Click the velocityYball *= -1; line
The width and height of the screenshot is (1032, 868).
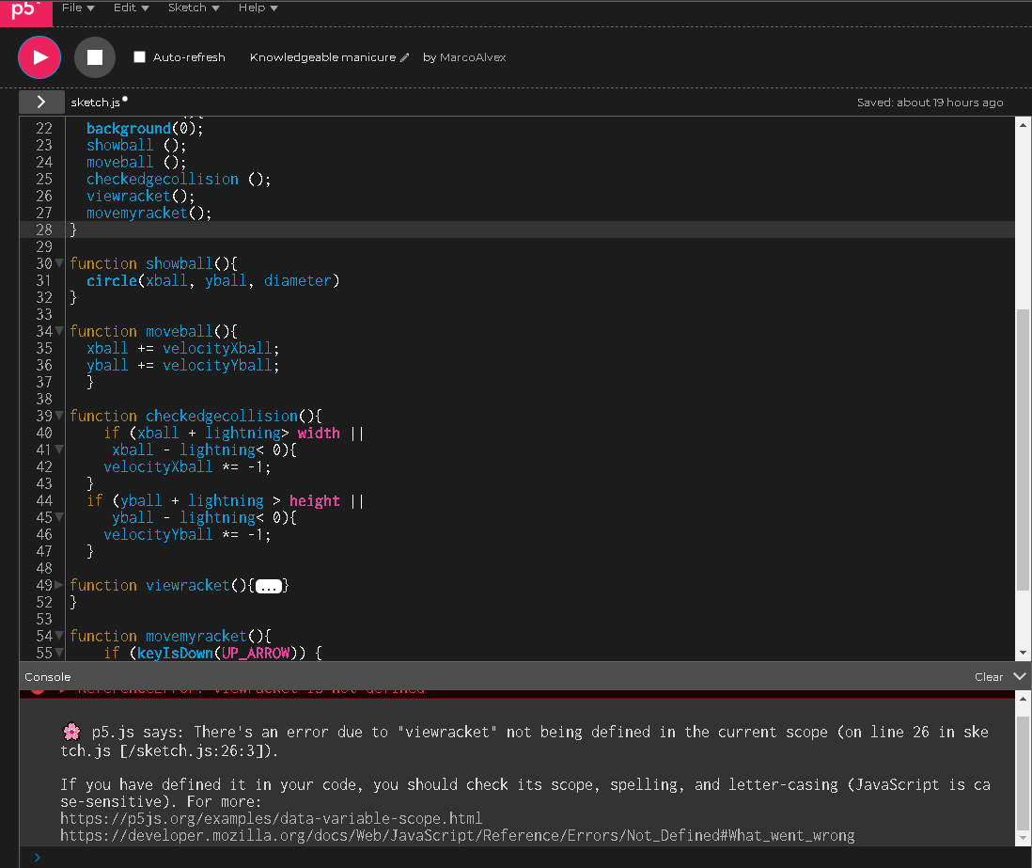(187, 535)
